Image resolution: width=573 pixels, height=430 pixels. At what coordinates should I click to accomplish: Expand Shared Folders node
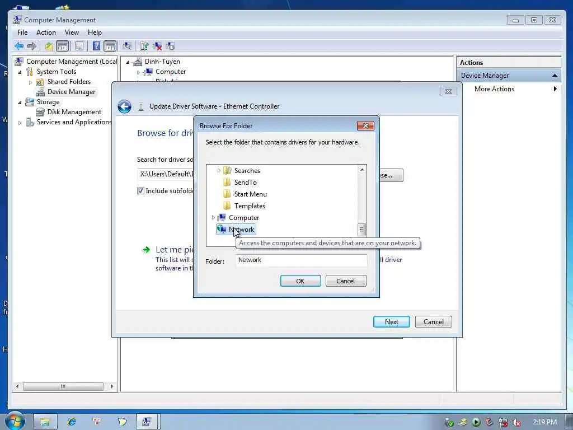[30, 82]
